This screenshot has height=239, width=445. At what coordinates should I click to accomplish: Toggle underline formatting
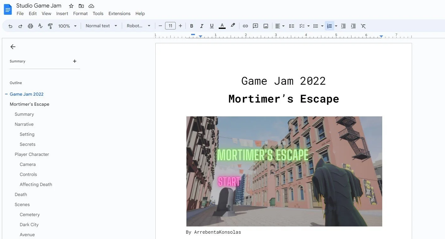(212, 26)
